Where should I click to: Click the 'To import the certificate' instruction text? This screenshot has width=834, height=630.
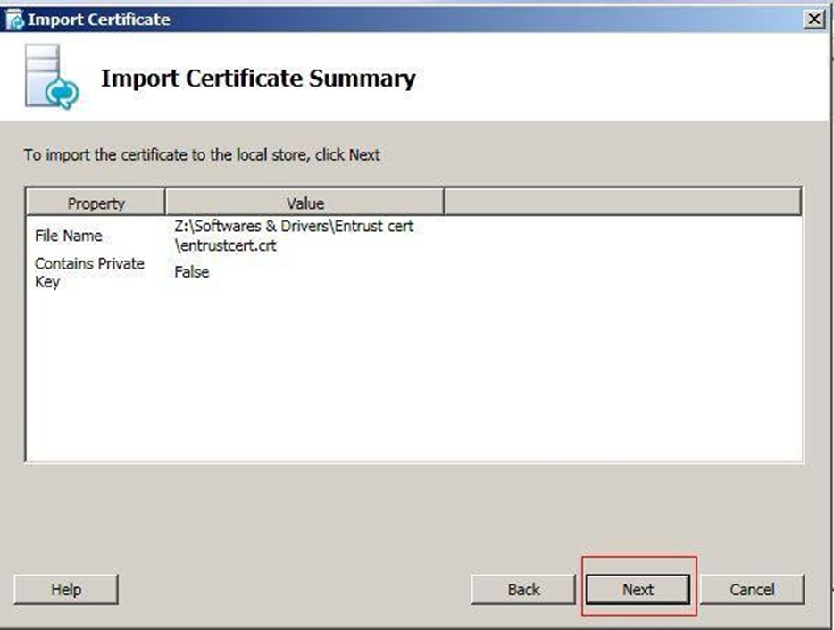(x=202, y=154)
